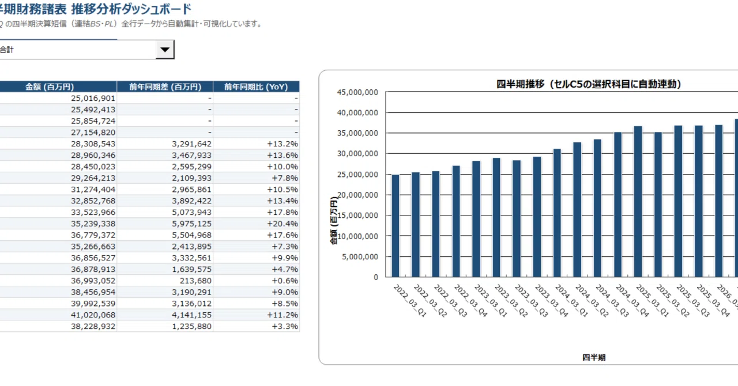Click the 前年同期比 (YoY) column header
Screen dimensions: 738x386
pos(257,86)
